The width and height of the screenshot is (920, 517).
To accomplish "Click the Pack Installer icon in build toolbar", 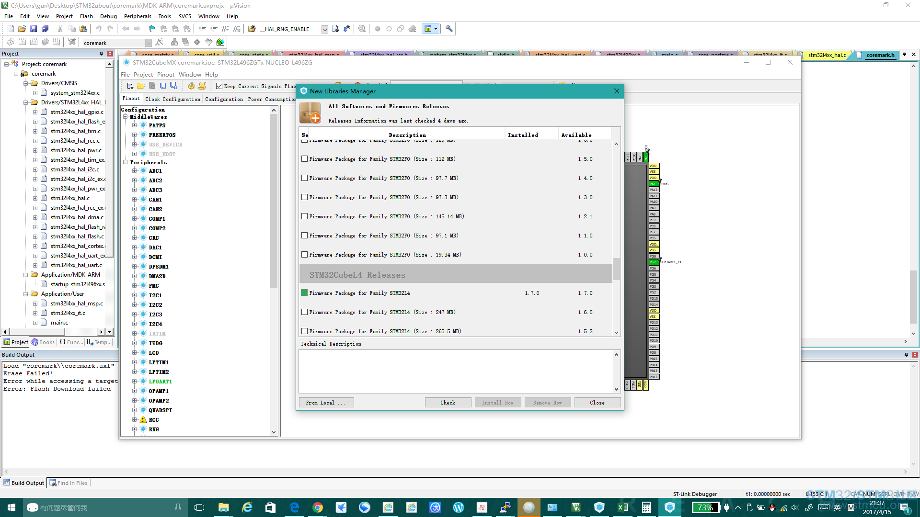I will coord(220,42).
